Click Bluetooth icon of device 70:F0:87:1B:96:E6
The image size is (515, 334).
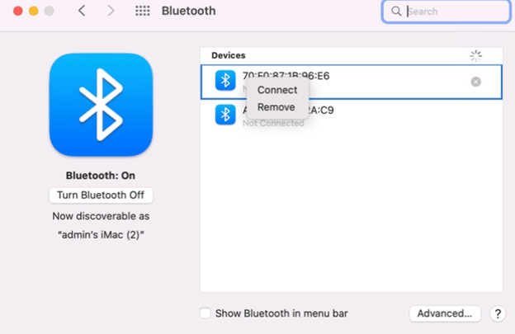point(225,80)
